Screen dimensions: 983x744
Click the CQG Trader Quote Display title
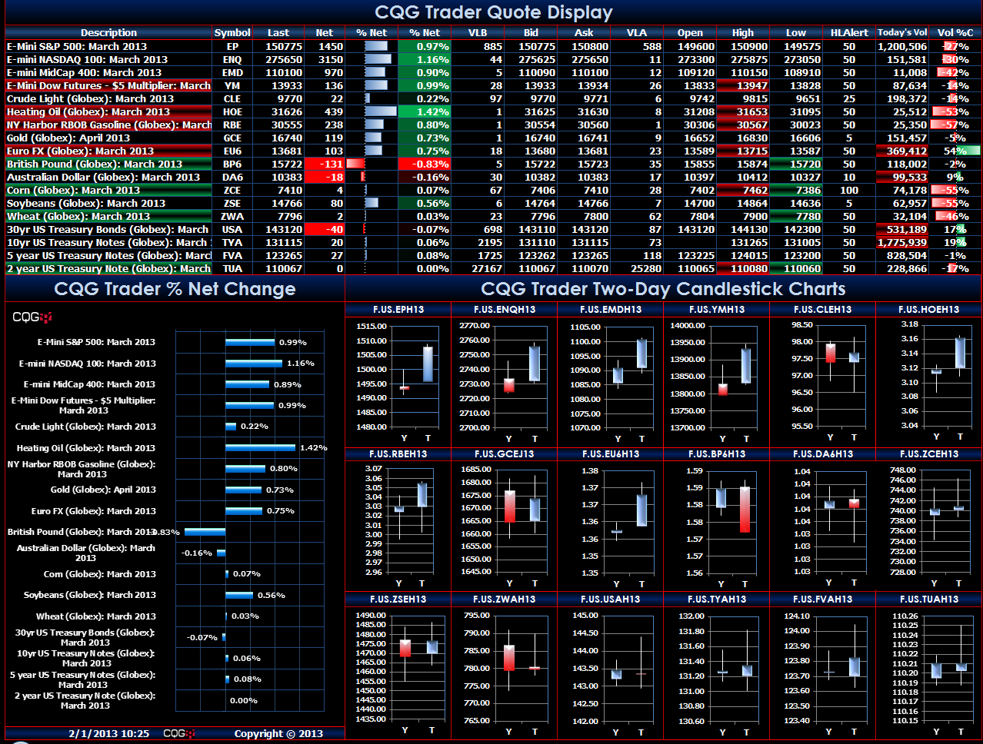(x=493, y=12)
